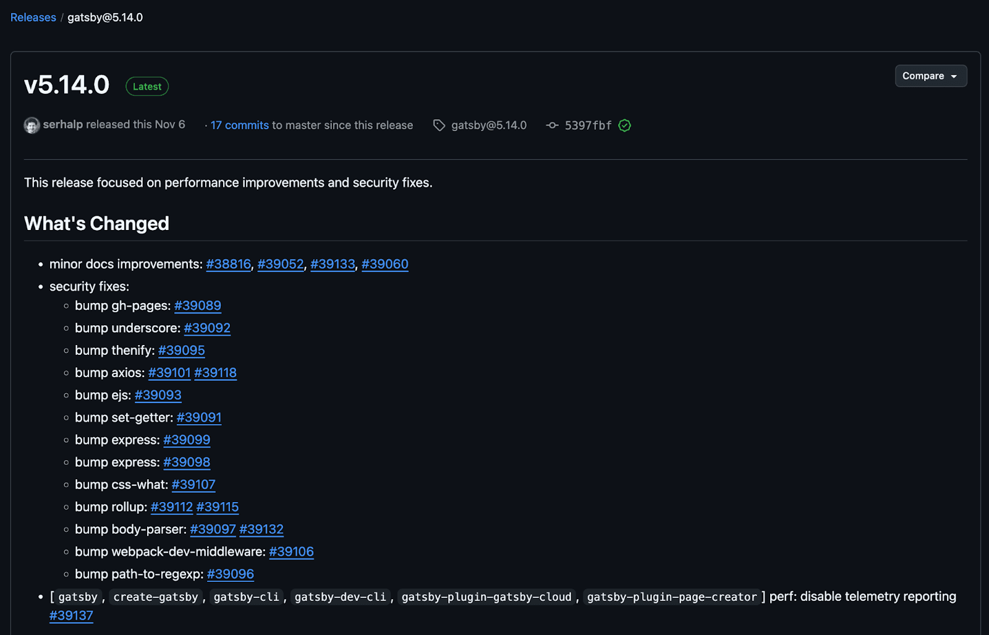The height and width of the screenshot is (635, 989).
Task: Open serhalp's avatar image
Action: [x=32, y=126]
